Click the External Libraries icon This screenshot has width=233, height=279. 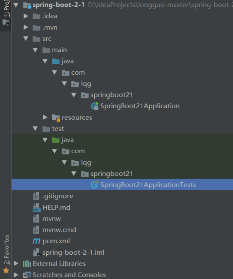coord(27,264)
